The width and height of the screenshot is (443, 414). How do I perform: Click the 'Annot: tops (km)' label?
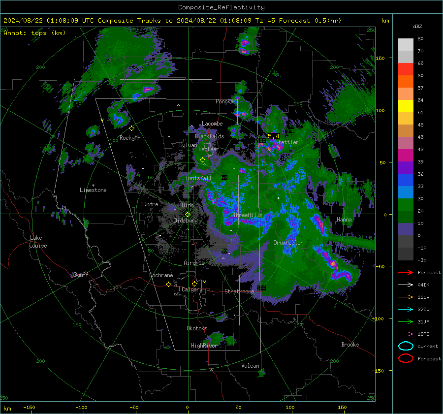[34, 33]
